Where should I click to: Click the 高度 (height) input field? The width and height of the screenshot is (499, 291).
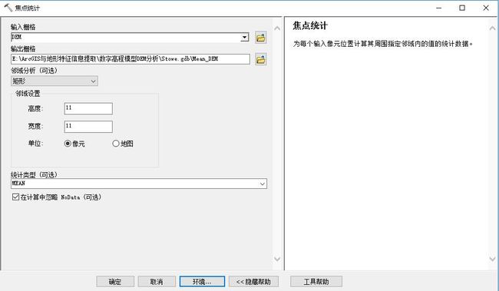coord(88,108)
